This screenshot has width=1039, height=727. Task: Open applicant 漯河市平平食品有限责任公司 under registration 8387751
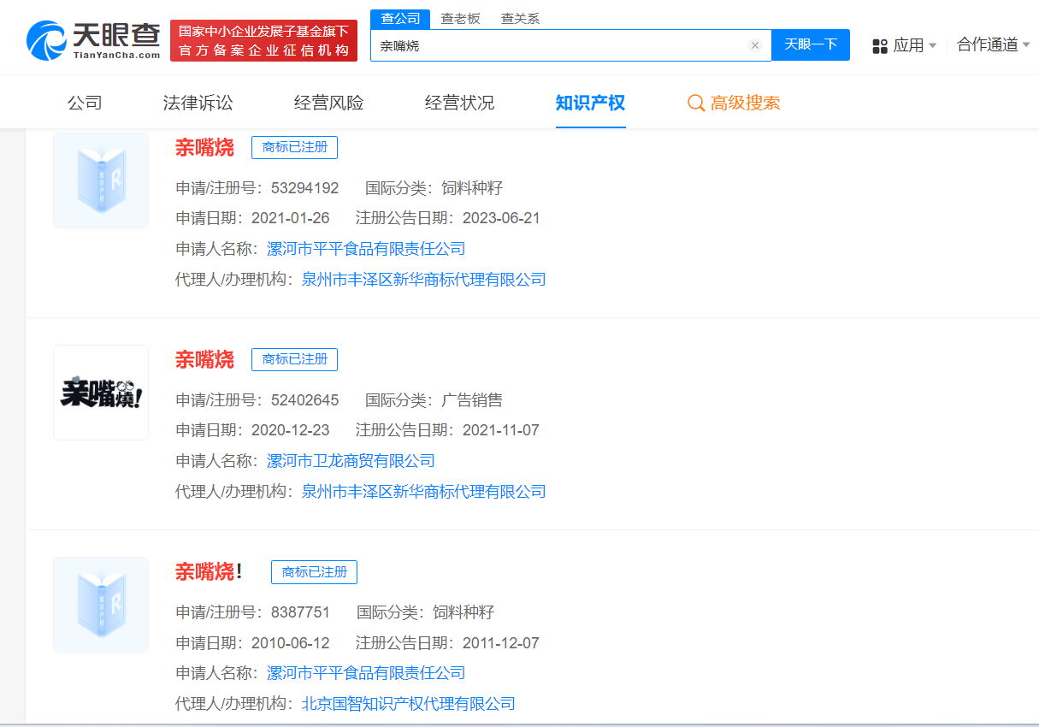pos(366,673)
